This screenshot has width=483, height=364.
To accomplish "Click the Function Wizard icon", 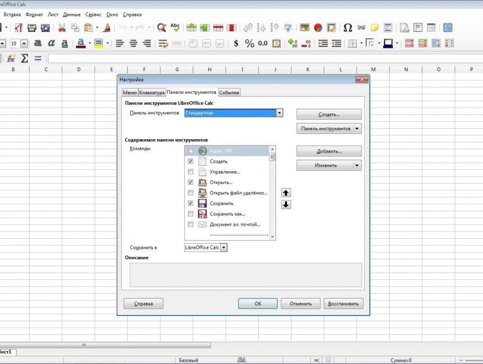I will click(11, 58).
